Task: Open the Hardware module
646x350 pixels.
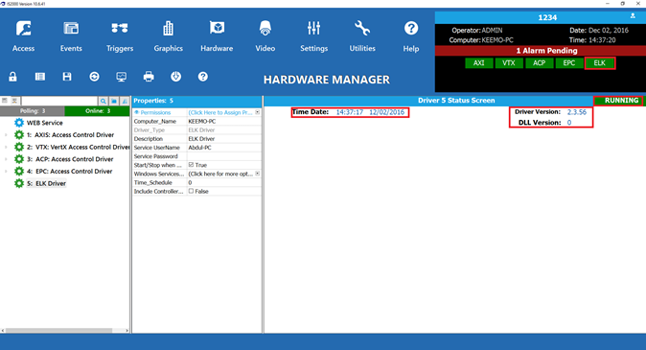Action: [x=217, y=35]
